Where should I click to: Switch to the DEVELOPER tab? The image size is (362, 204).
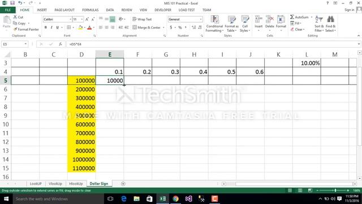click(x=163, y=10)
